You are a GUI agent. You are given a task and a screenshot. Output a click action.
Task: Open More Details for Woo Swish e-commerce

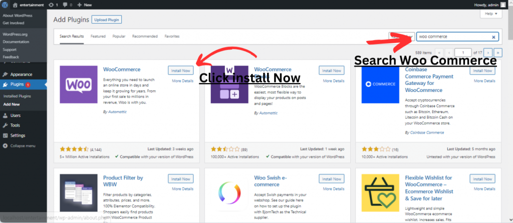[x=333, y=188]
